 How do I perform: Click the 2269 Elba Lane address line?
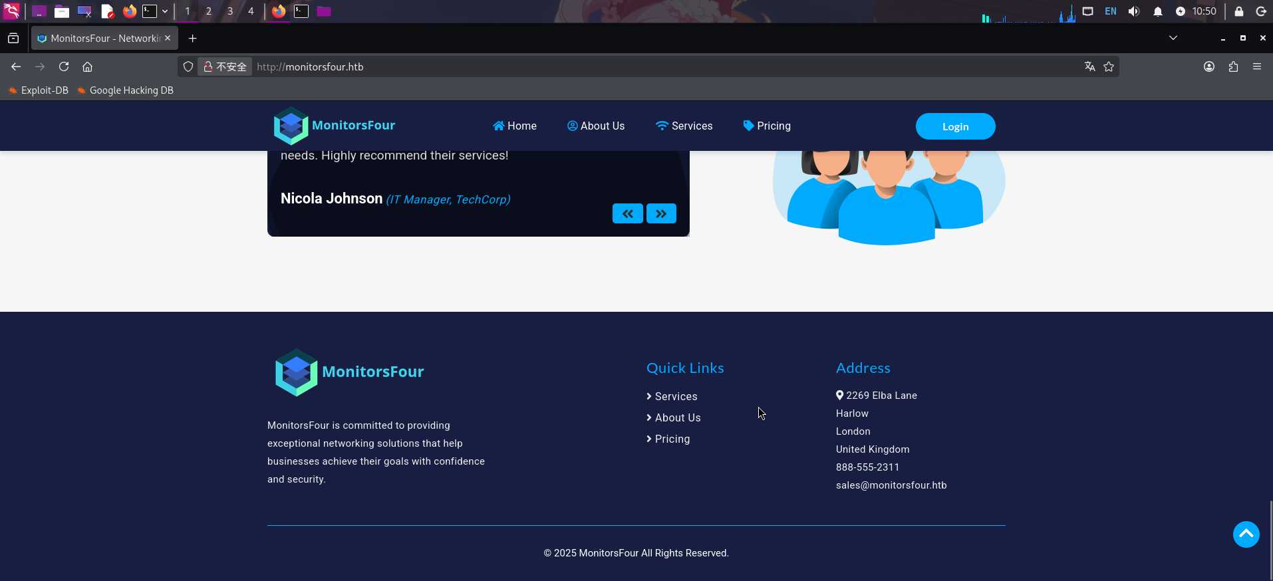pyautogui.click(x=877, y=396)
